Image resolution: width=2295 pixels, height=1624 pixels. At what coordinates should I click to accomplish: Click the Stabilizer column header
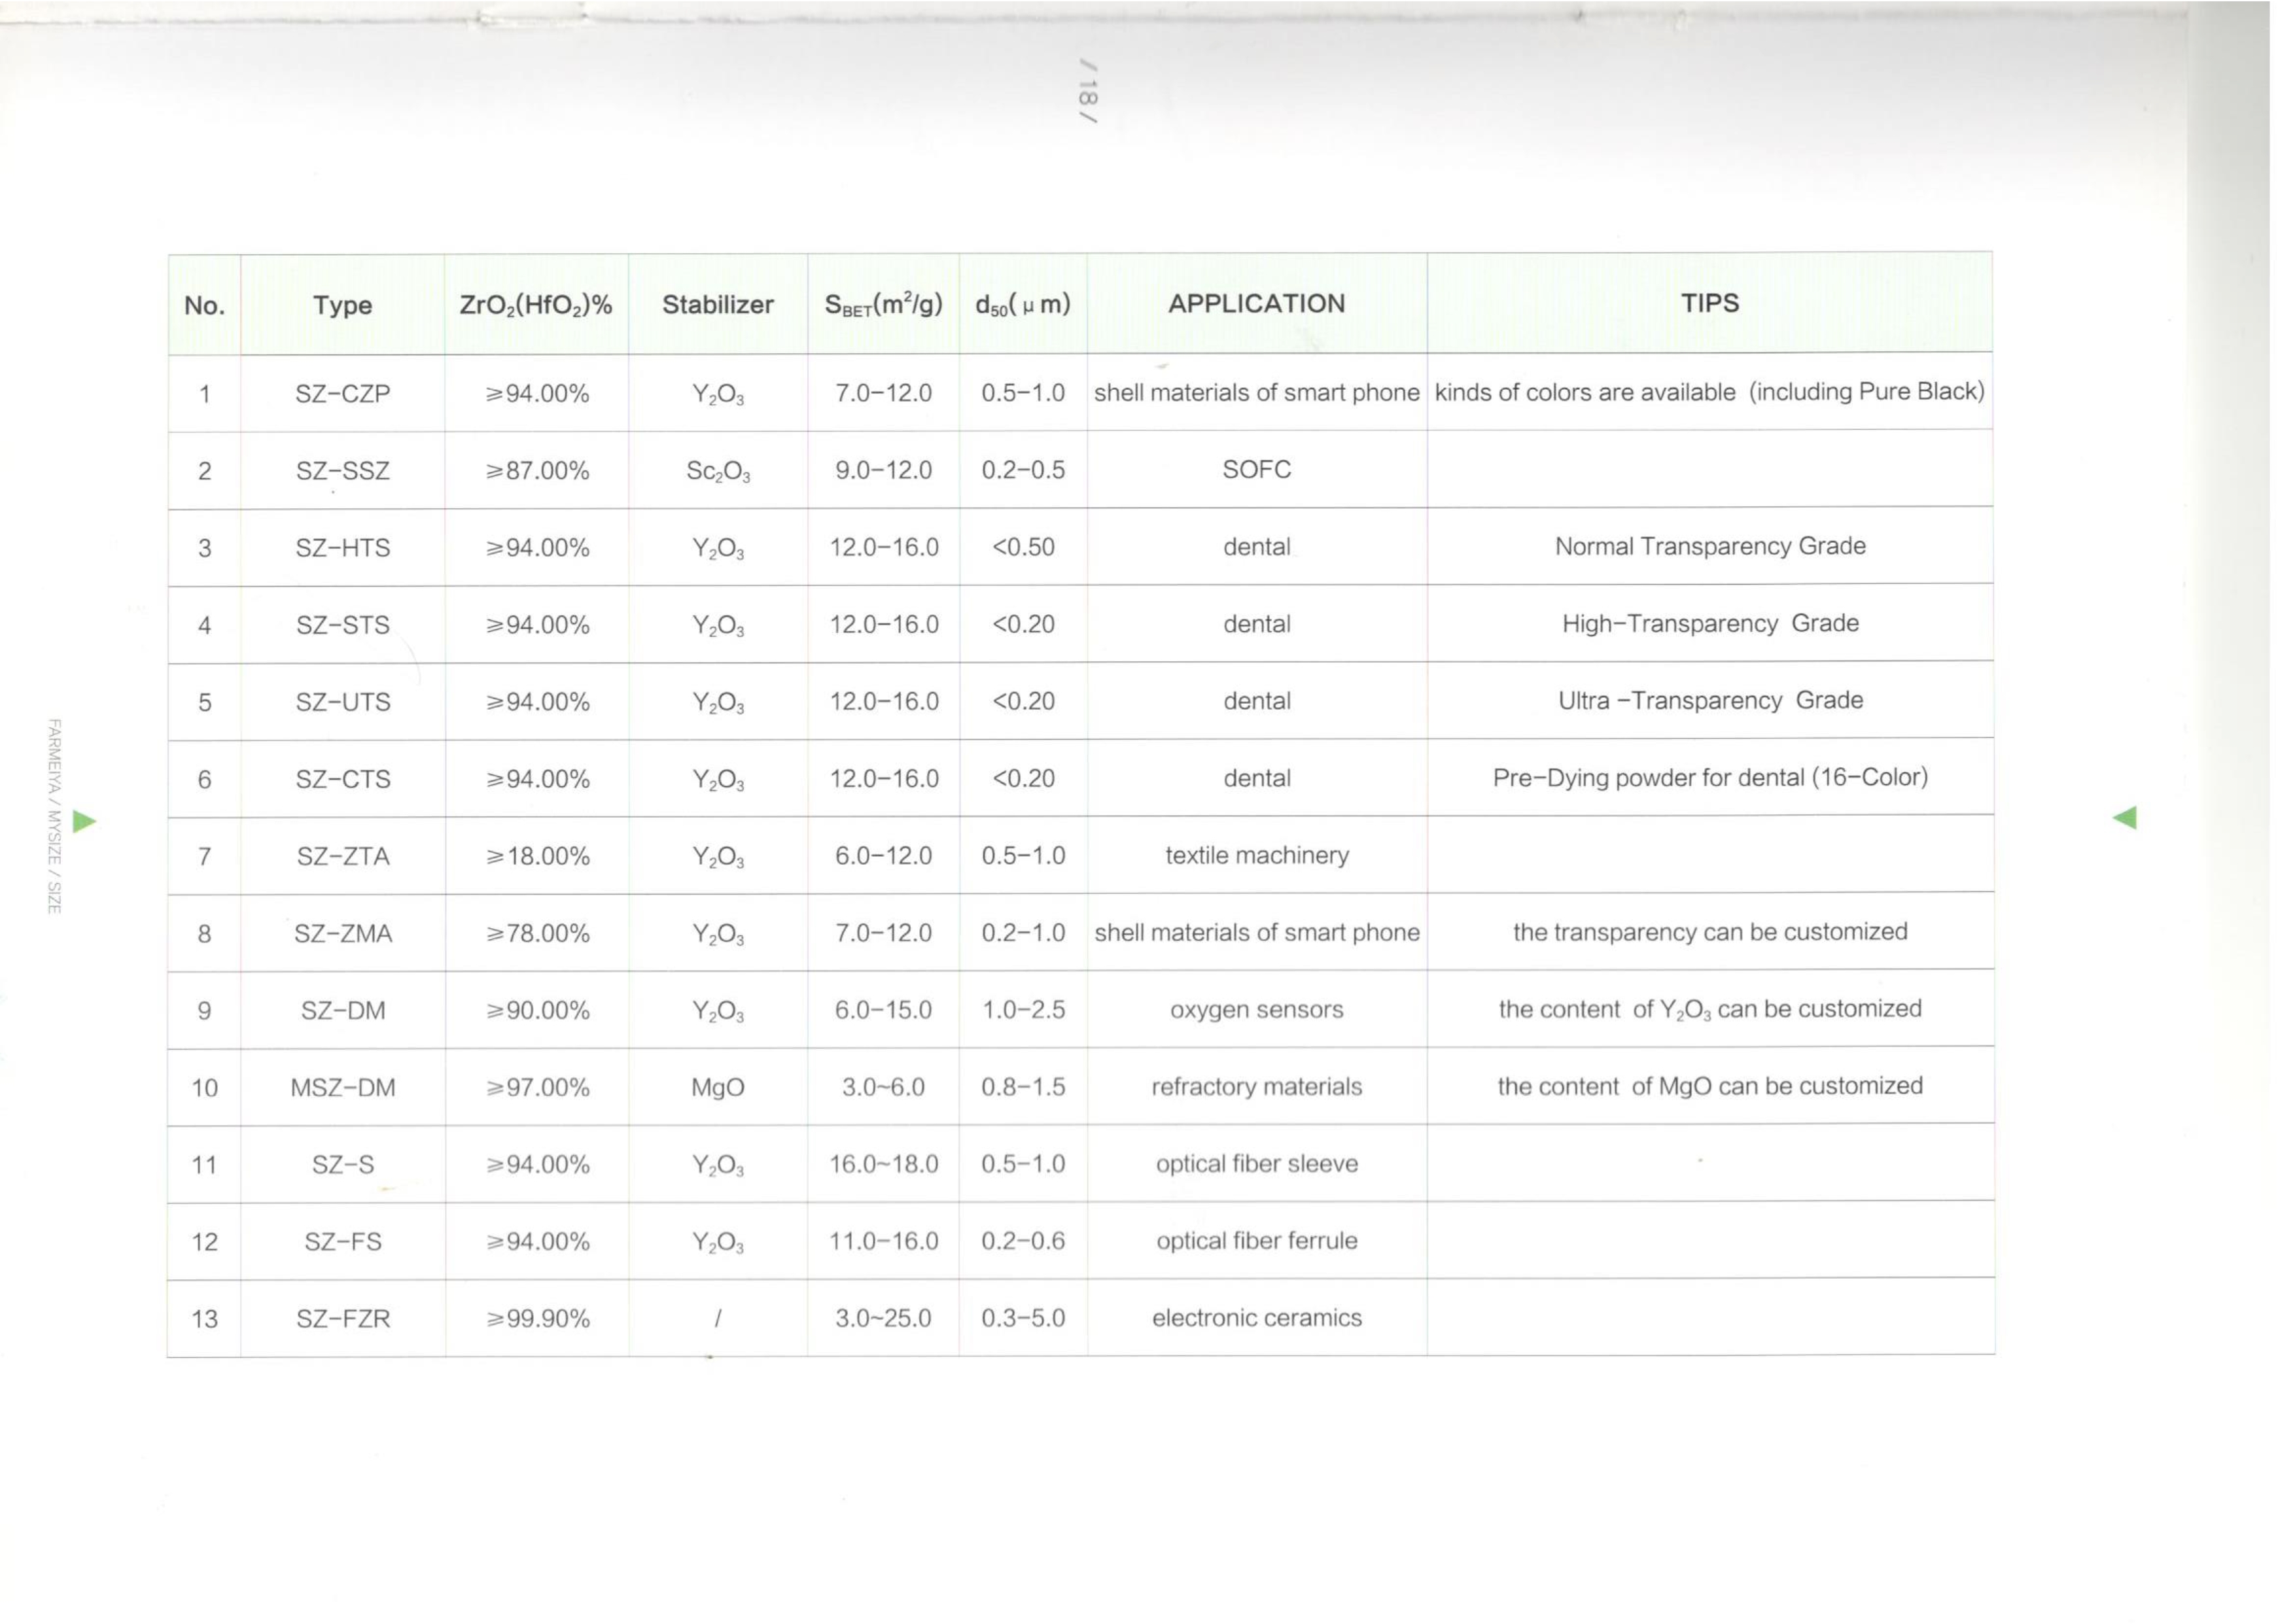pos(718,305)
